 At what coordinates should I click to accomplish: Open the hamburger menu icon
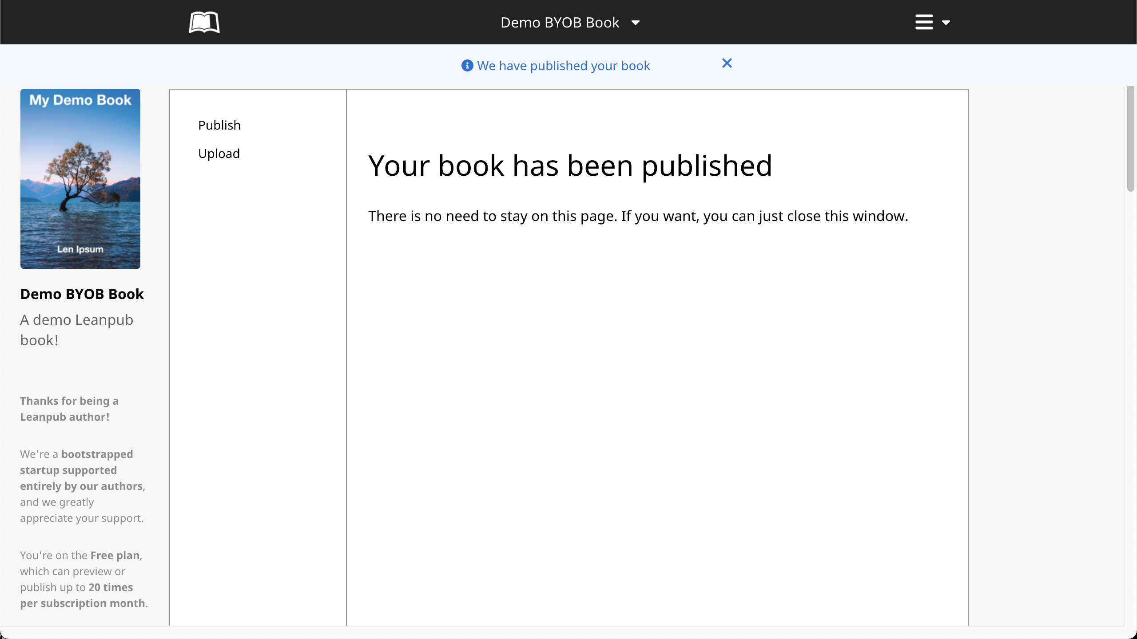pos(924,22)
